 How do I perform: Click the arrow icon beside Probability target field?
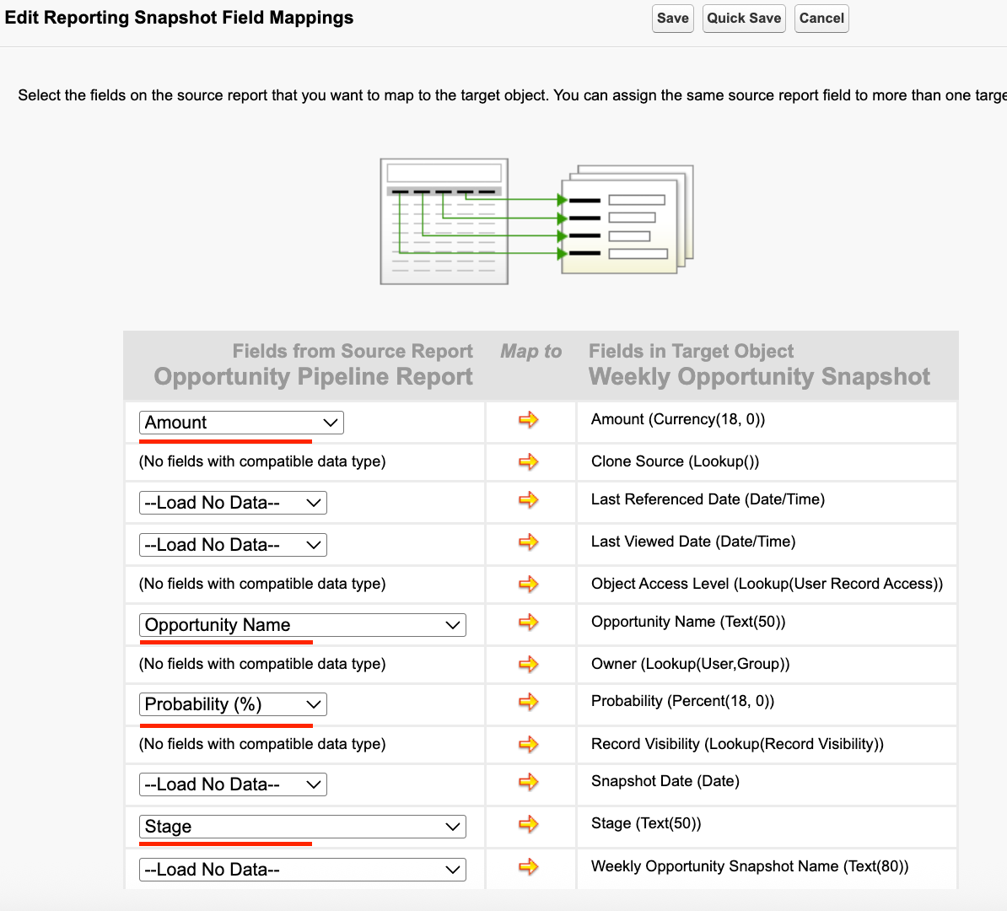[x=528, y=702]
